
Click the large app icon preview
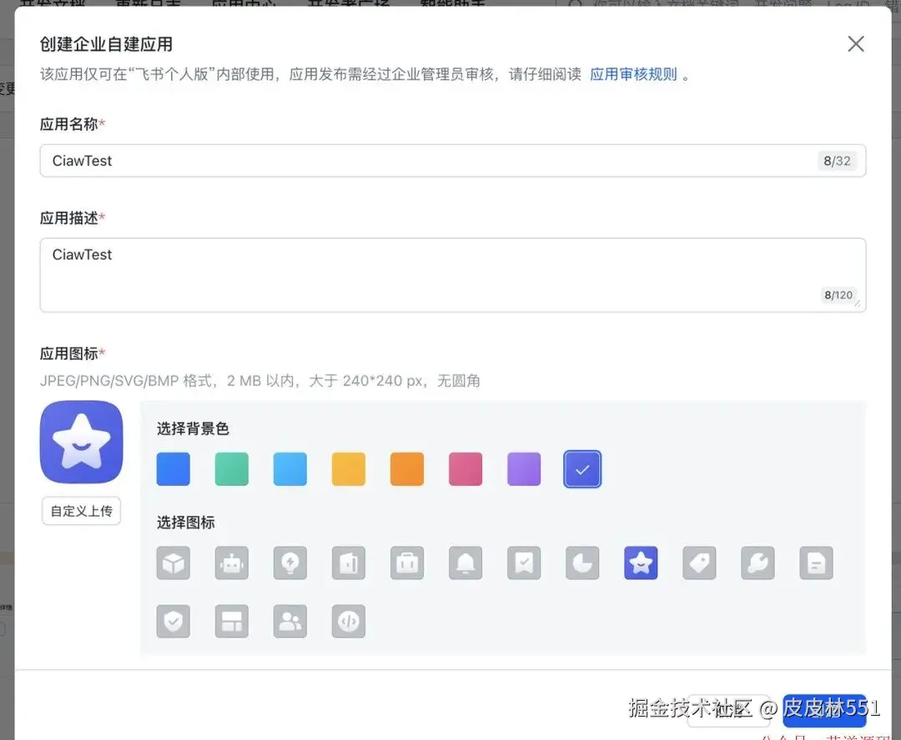81,442
